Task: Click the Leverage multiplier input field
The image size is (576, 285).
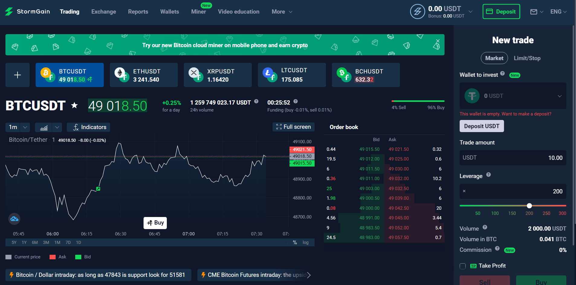Action: (513, 191)
